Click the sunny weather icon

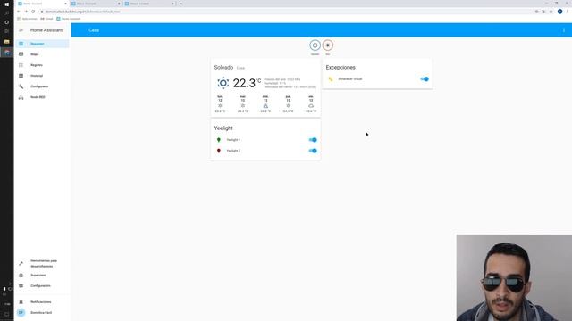(223, 83)
